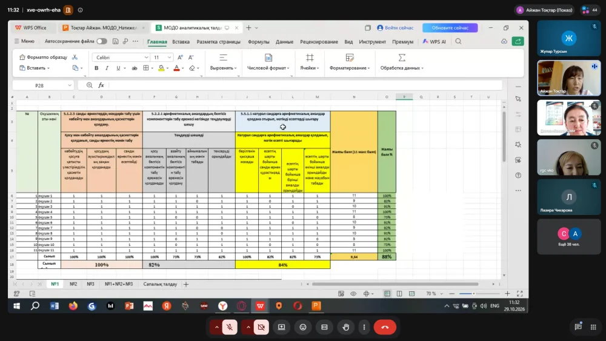Click the fullscreen icon in status bar
The width and height of the screenshot is (606, 341).
pos(520,294)
